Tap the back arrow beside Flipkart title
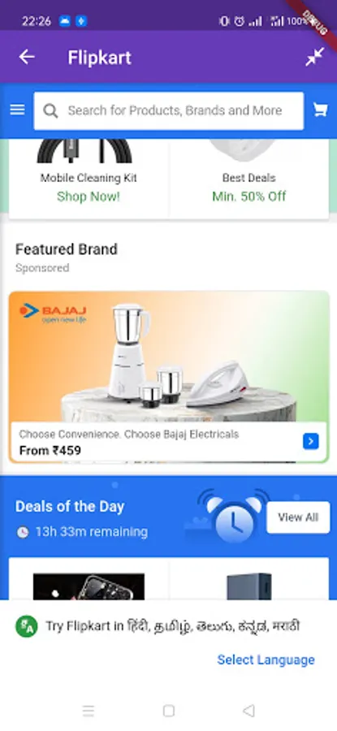The height and width of the screenshot is (731, 337). point(27,57)
